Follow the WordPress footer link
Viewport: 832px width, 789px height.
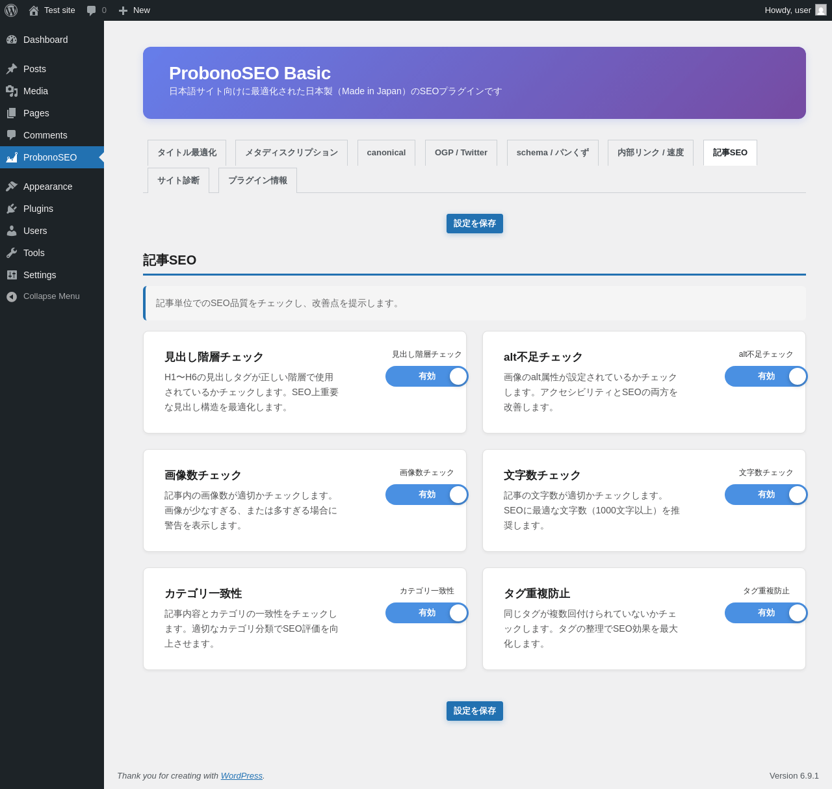click(242, 775)
